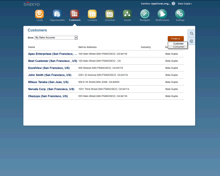Open the Bala Gupta user menu
Viewport: 220px width, 176px height.
coord(185,4)
